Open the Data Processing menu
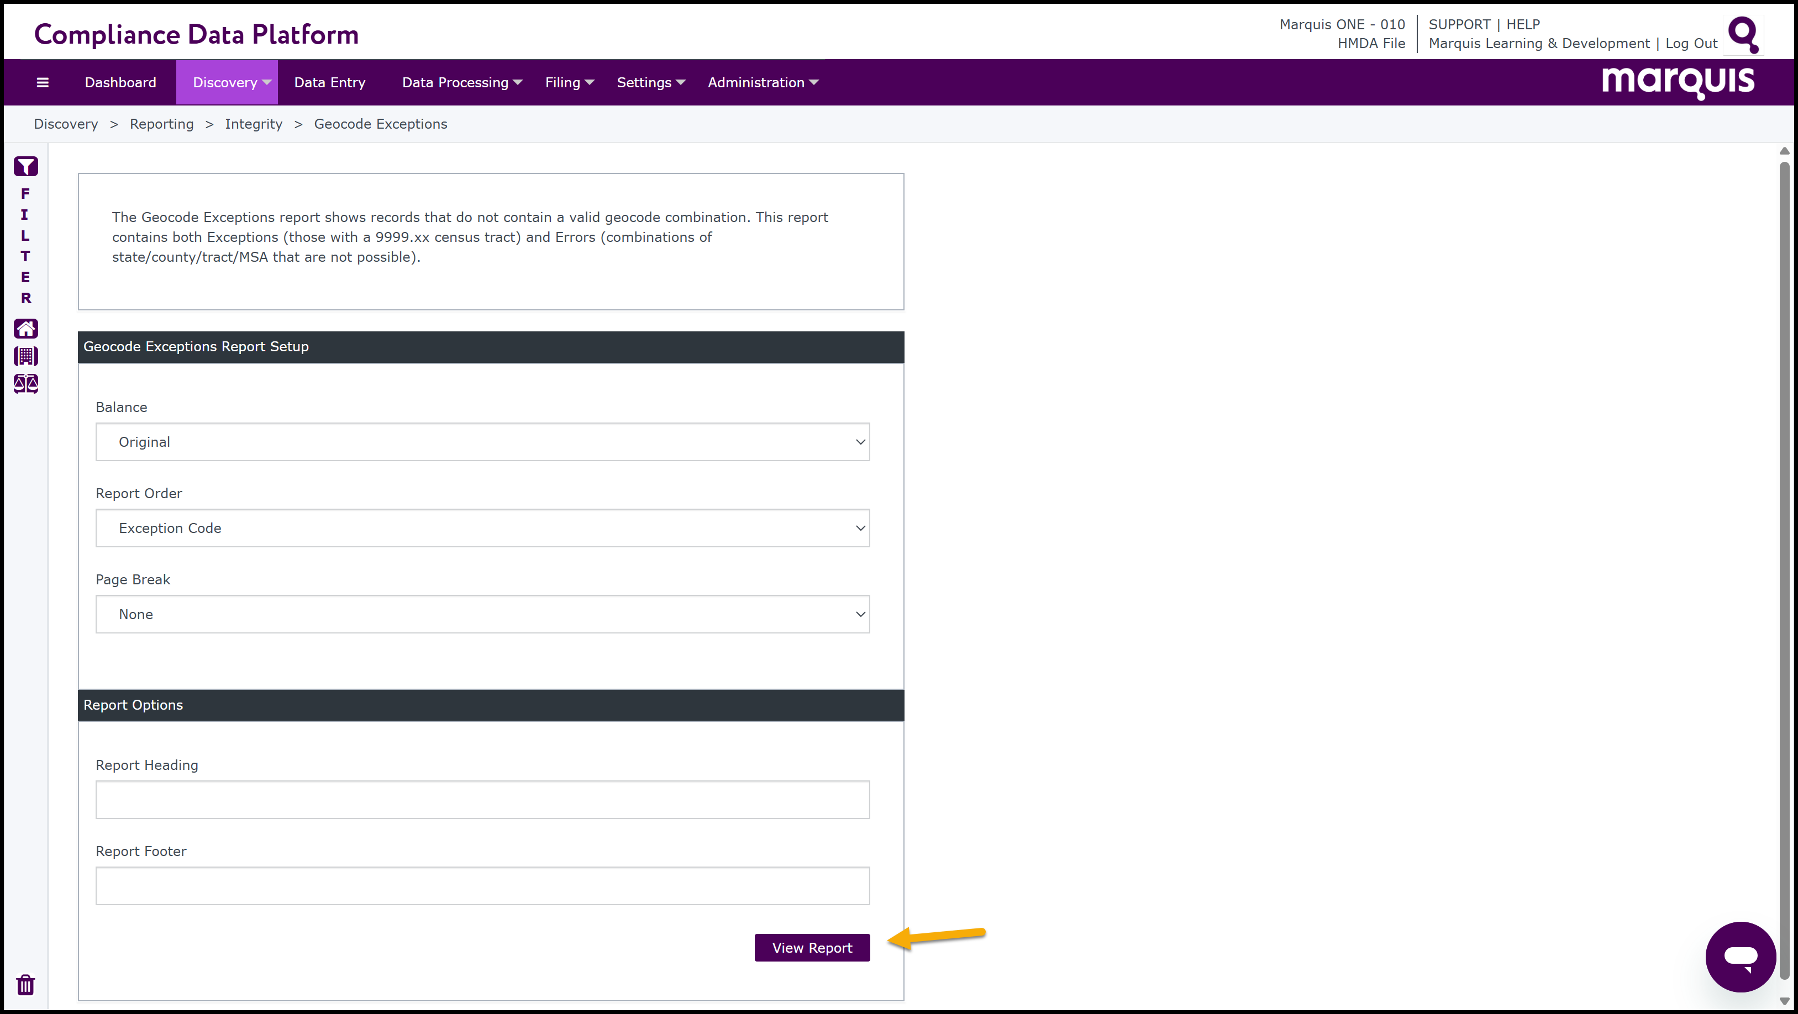The height and width of the screenshot is (1014, 1798). tap(461, 82)
